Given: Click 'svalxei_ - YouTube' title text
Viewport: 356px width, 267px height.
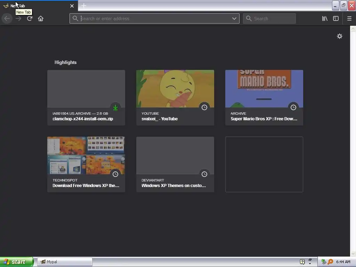Looking at the screenshot, I should pos(160,119).
